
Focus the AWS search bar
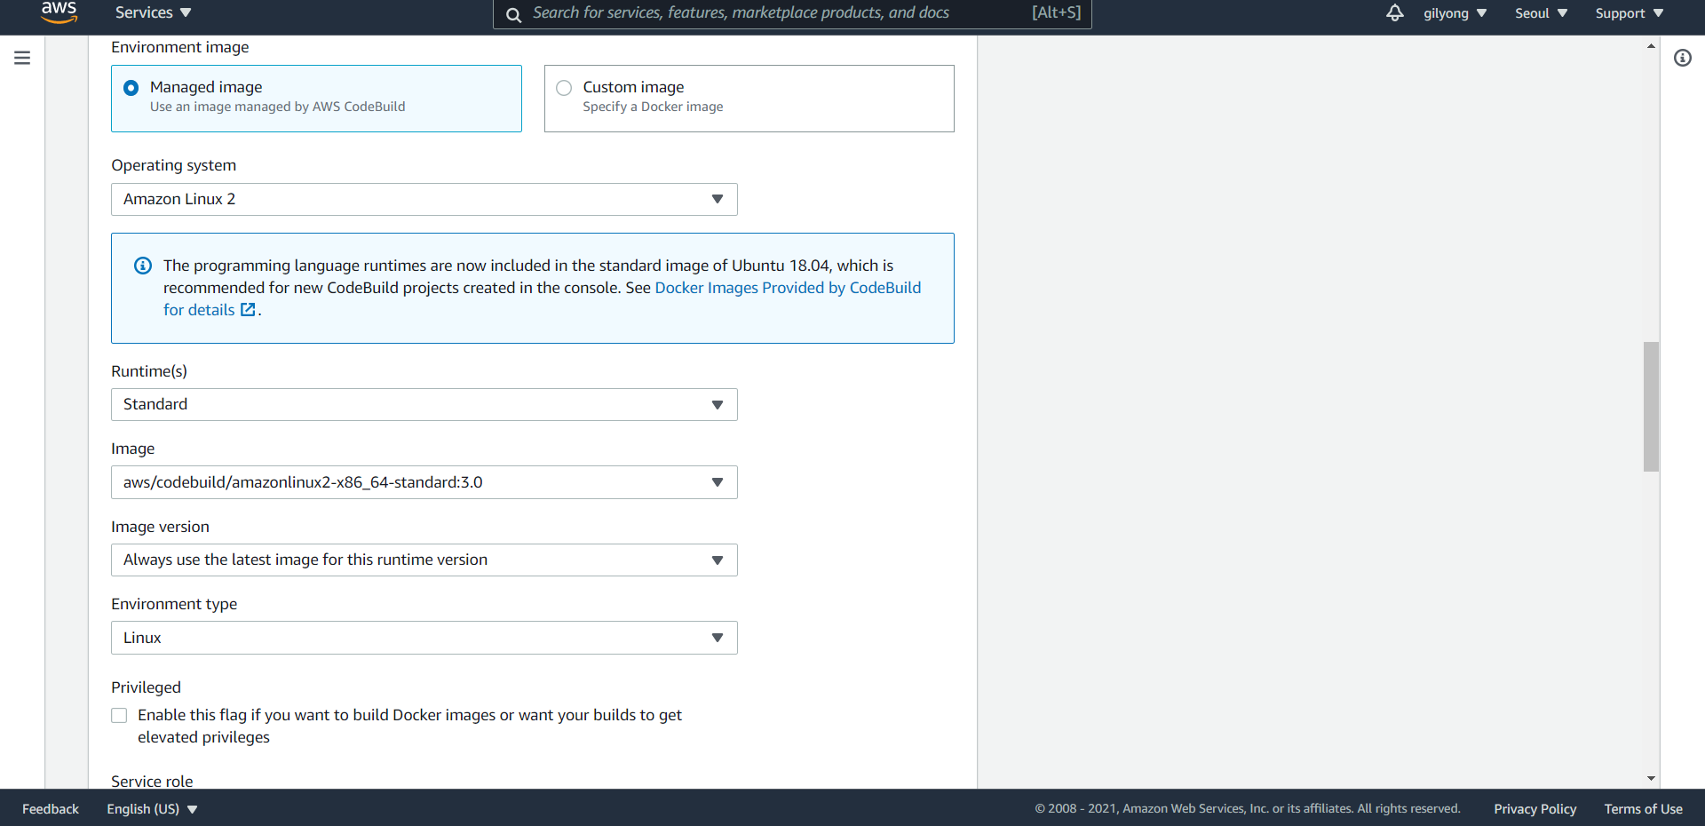click(792, 13)
